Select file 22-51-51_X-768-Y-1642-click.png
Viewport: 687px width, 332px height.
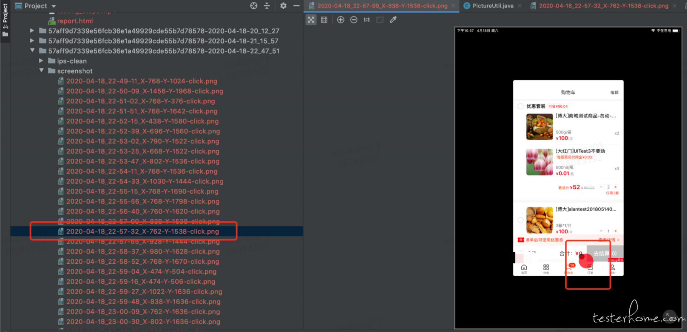coord(142,111)
